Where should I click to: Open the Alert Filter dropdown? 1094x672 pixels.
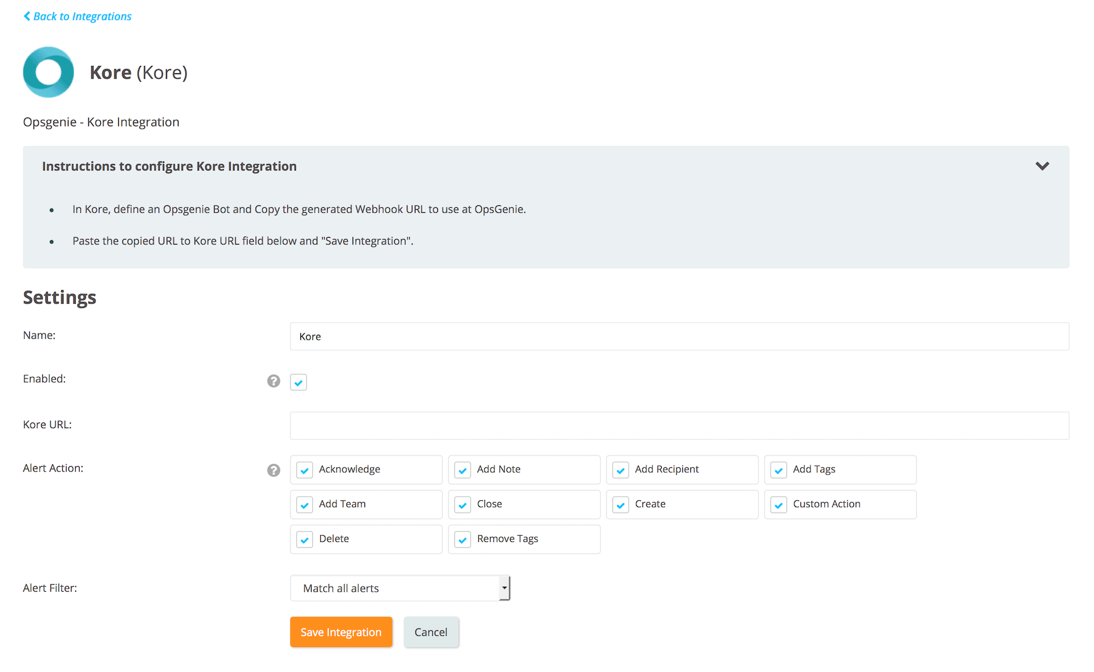pos(400,588)
